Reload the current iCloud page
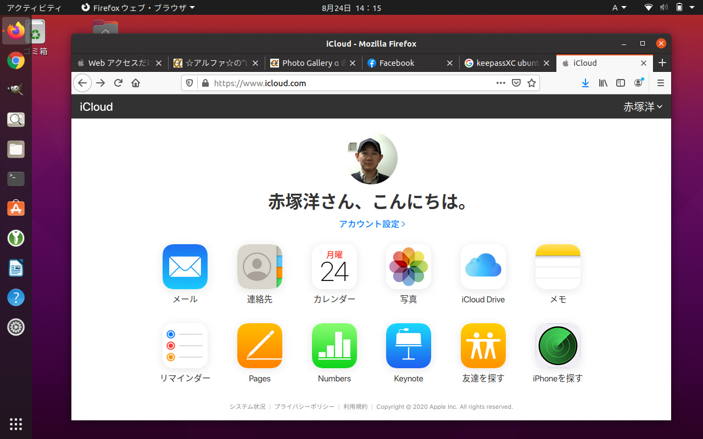The height and width of the screenshot is (439, 703). click(118, 83)
